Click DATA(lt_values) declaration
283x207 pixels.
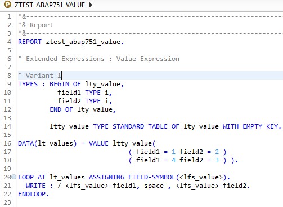click(47, 143)
